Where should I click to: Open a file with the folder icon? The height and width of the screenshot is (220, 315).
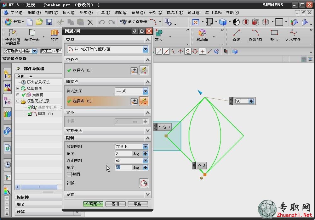click(x=39, y=22)
